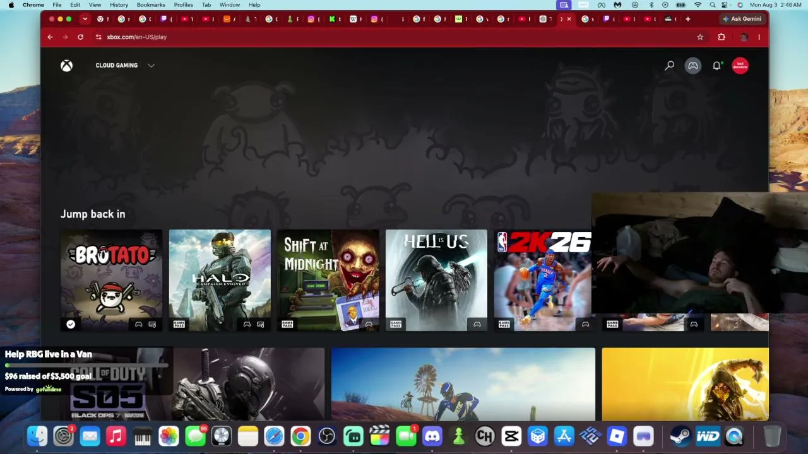Click the battery status icon

(x=681, y=5)
